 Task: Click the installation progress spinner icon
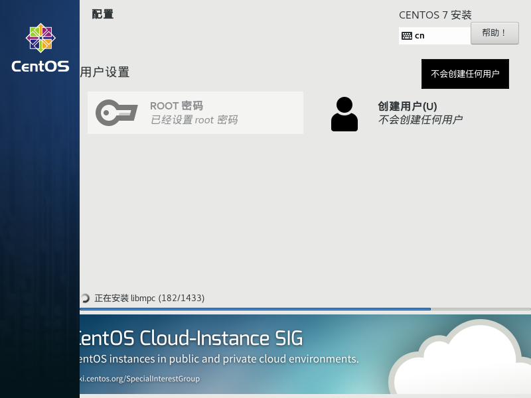(x=86, y=298)
